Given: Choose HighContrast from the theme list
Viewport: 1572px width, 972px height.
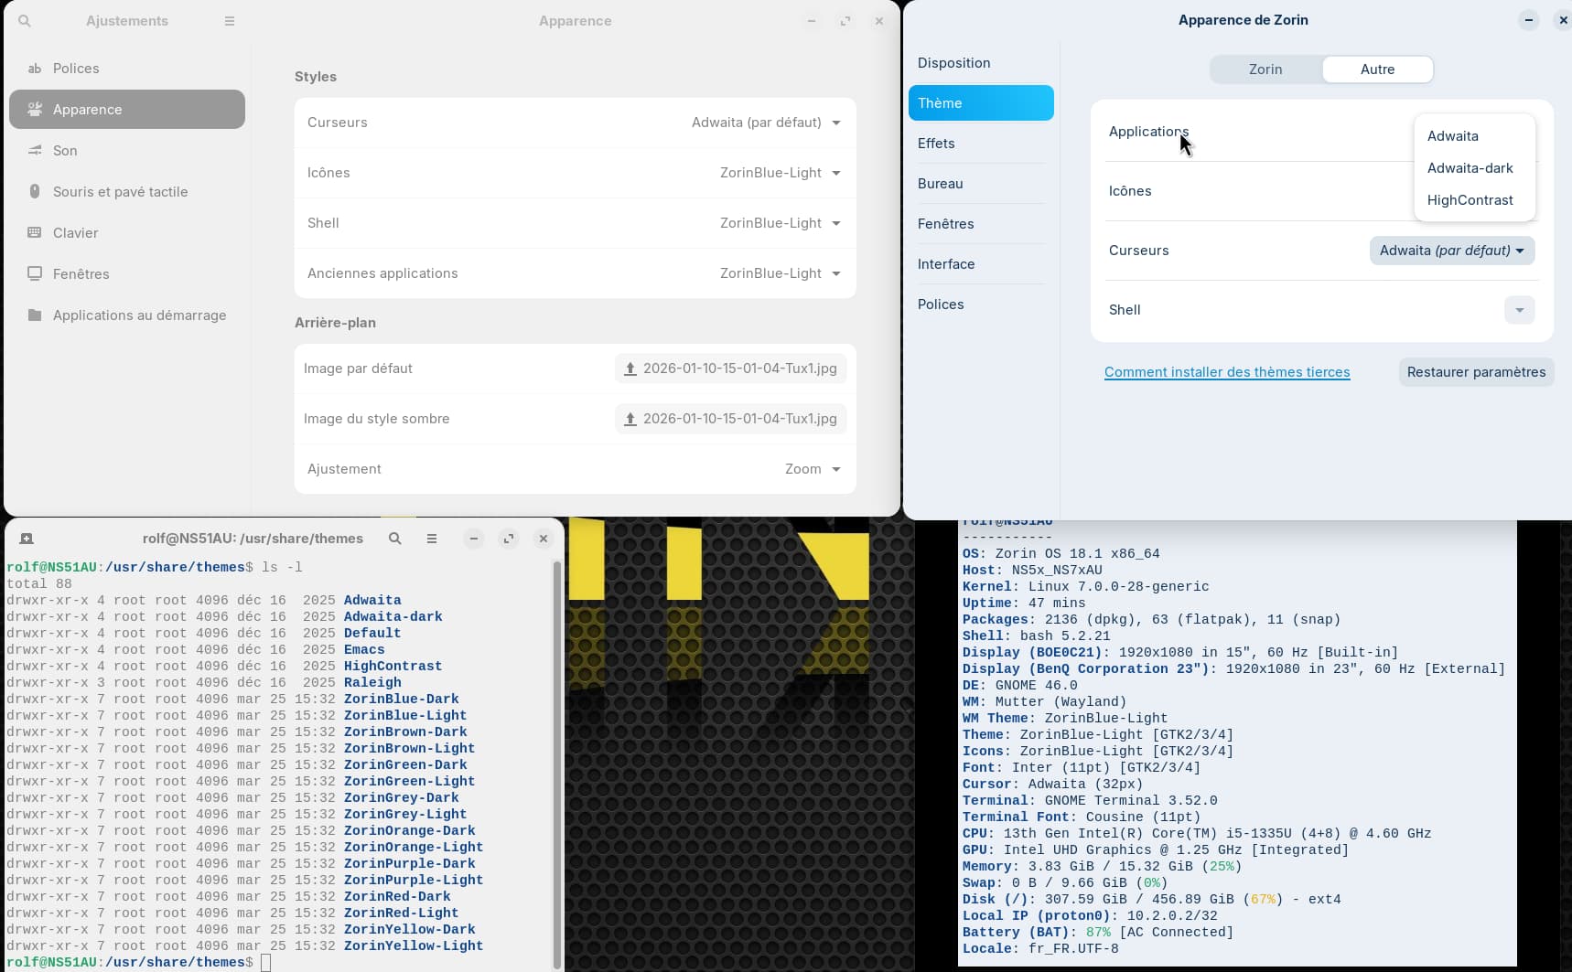Looking at the screenshot, I should [1470, 200].
